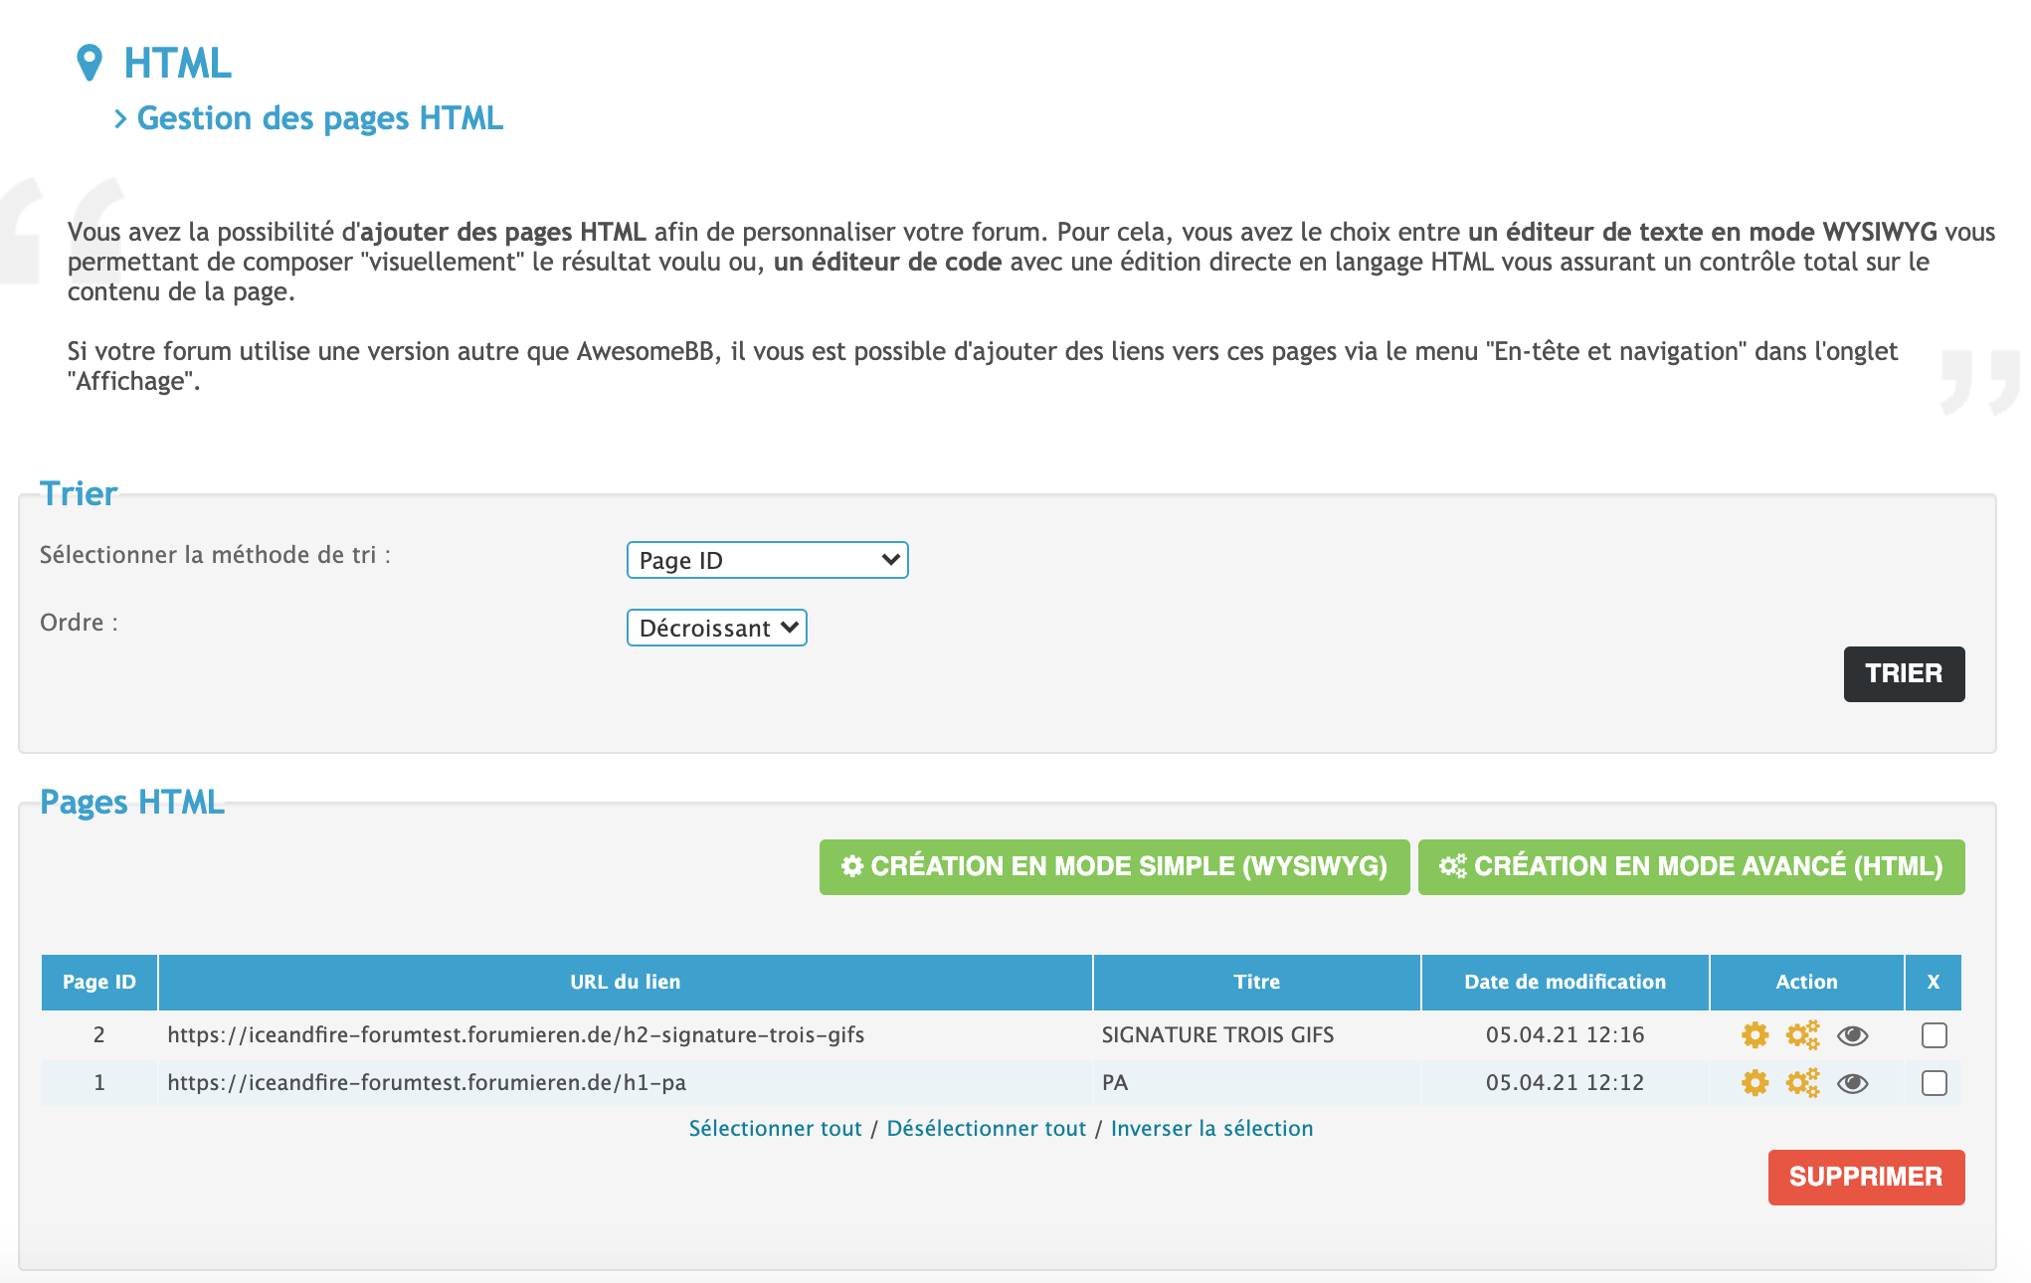Click the Action column header
Viewport: 2031px width, 1283px height.
(1806, 983)
